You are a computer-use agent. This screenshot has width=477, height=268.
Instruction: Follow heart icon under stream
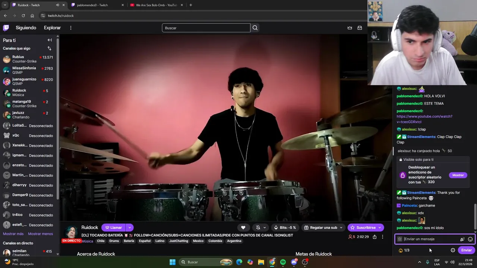(x=243, y=227)
